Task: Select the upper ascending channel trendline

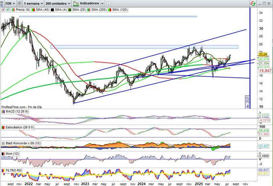Action: [162, 53]
